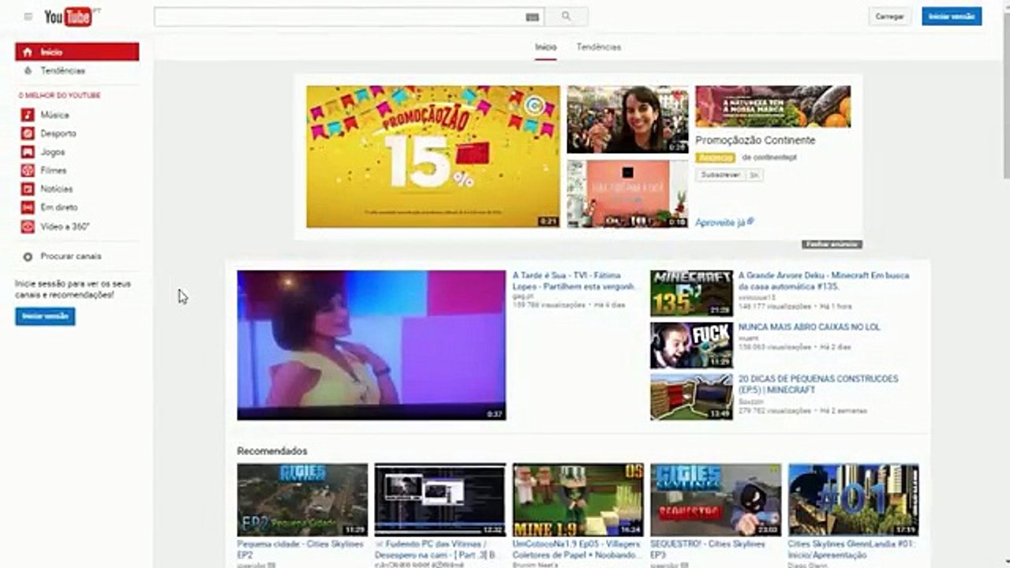Open the Promoçãozão Continente title link

pyautogui.click(x=755, y=140)
